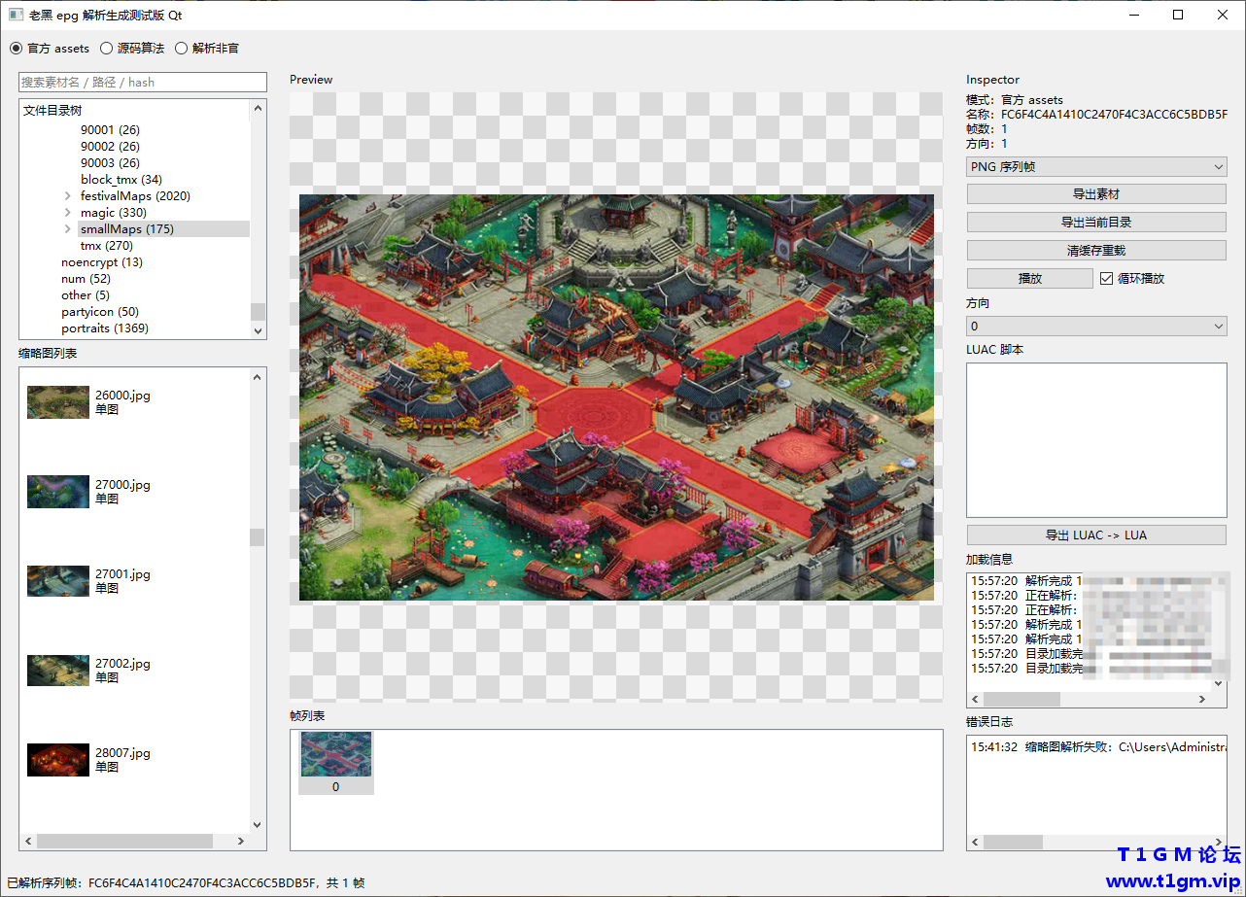1246x897 pixels.
Task: Click the 错误日志 log's left scroll arrow
Action: click(975, 842)
